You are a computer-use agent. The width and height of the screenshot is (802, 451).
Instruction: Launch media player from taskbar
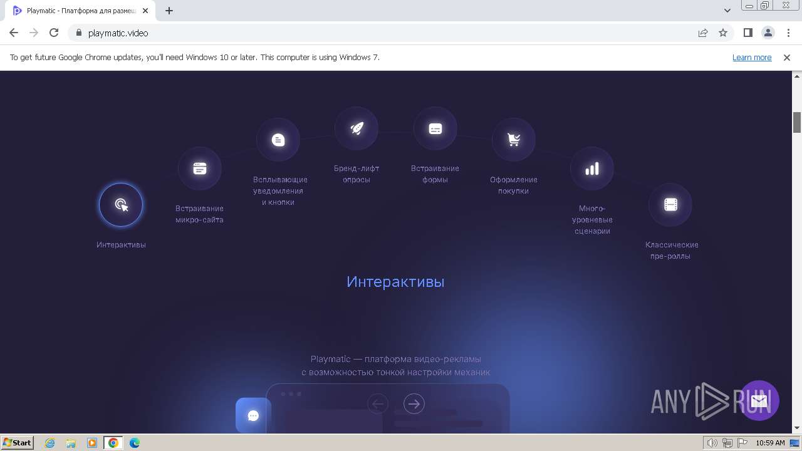click(x=92, y=443)
